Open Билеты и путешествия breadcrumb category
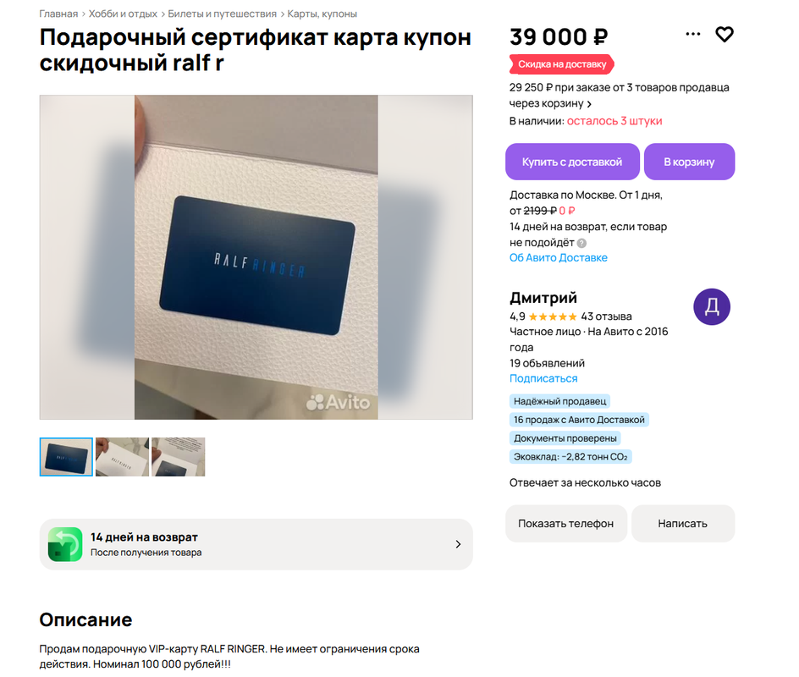799x677 pixels. point(222,14)
